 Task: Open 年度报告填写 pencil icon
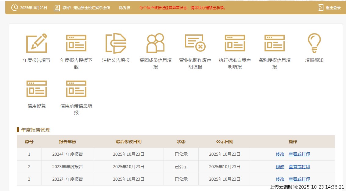[x=37, y=43]
